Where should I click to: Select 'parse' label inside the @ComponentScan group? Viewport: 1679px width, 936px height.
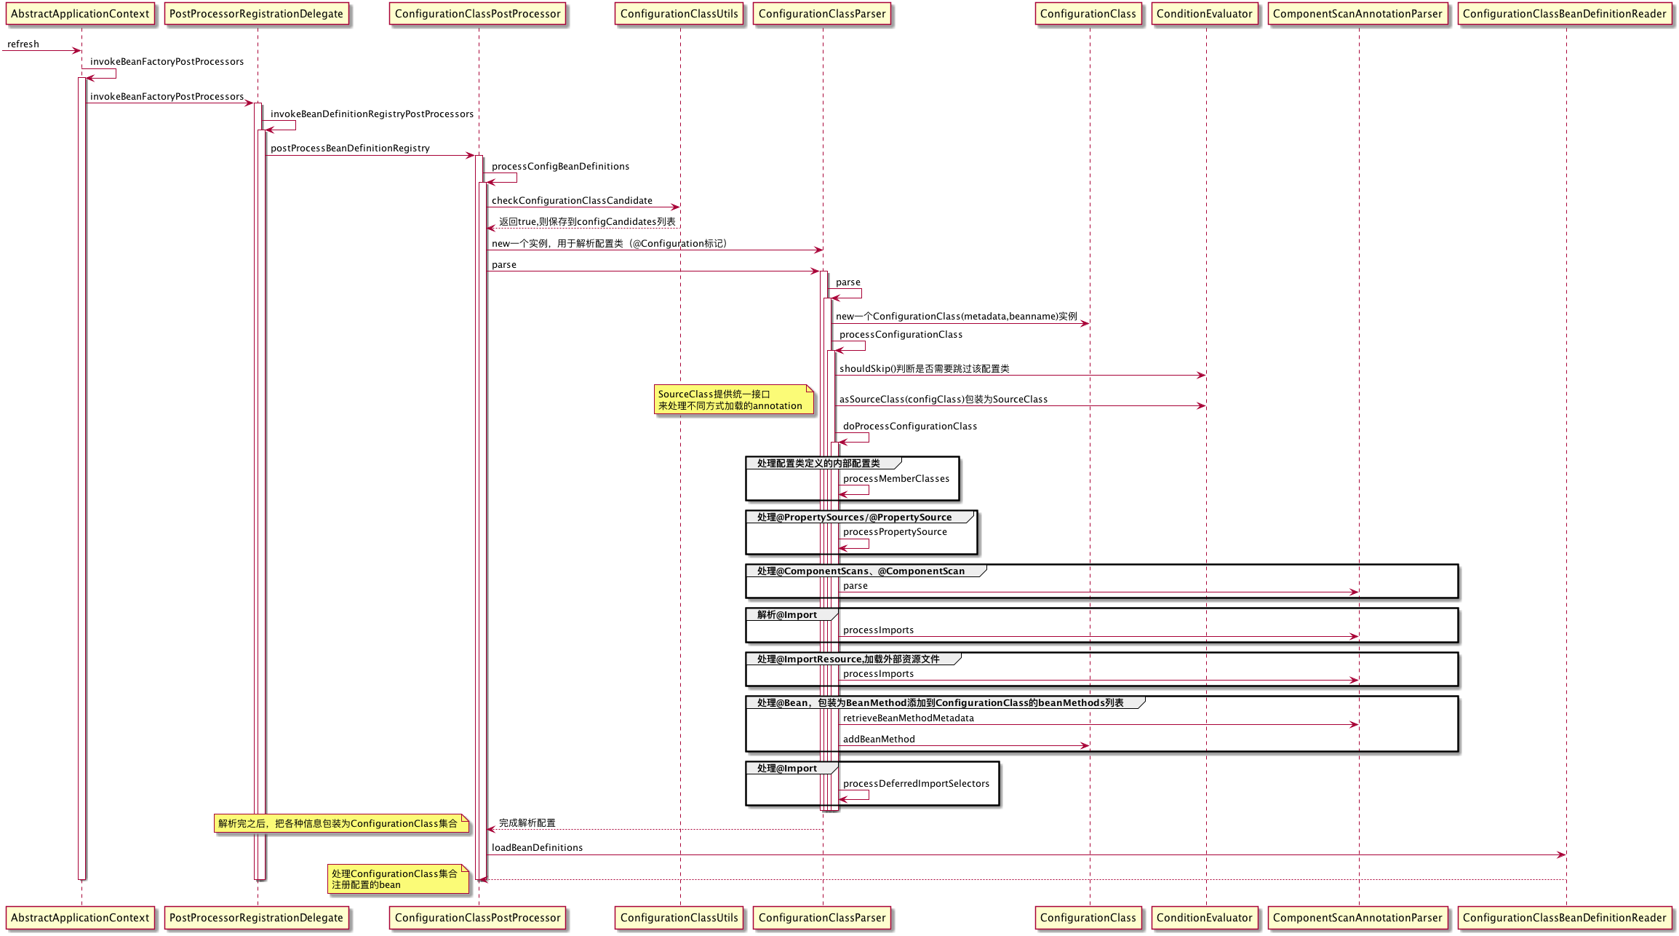click(x=855, y=586)
